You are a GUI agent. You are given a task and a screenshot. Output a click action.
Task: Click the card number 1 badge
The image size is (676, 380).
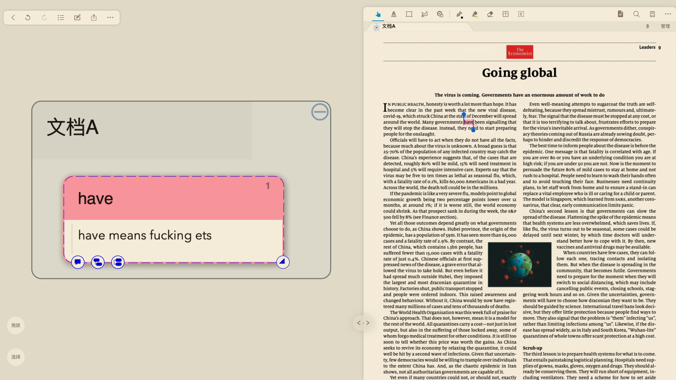pyautogui.click(x=268, y=186)
